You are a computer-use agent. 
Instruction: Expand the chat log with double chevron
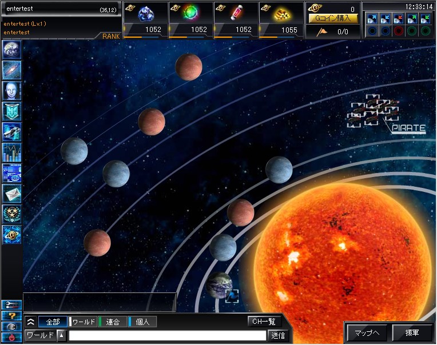(31, 322)
